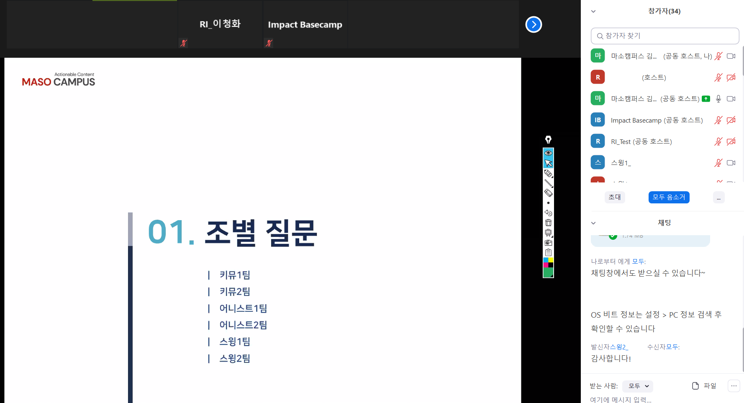Select the arrow cursor tool in annotation toolbar

[548, 163]
